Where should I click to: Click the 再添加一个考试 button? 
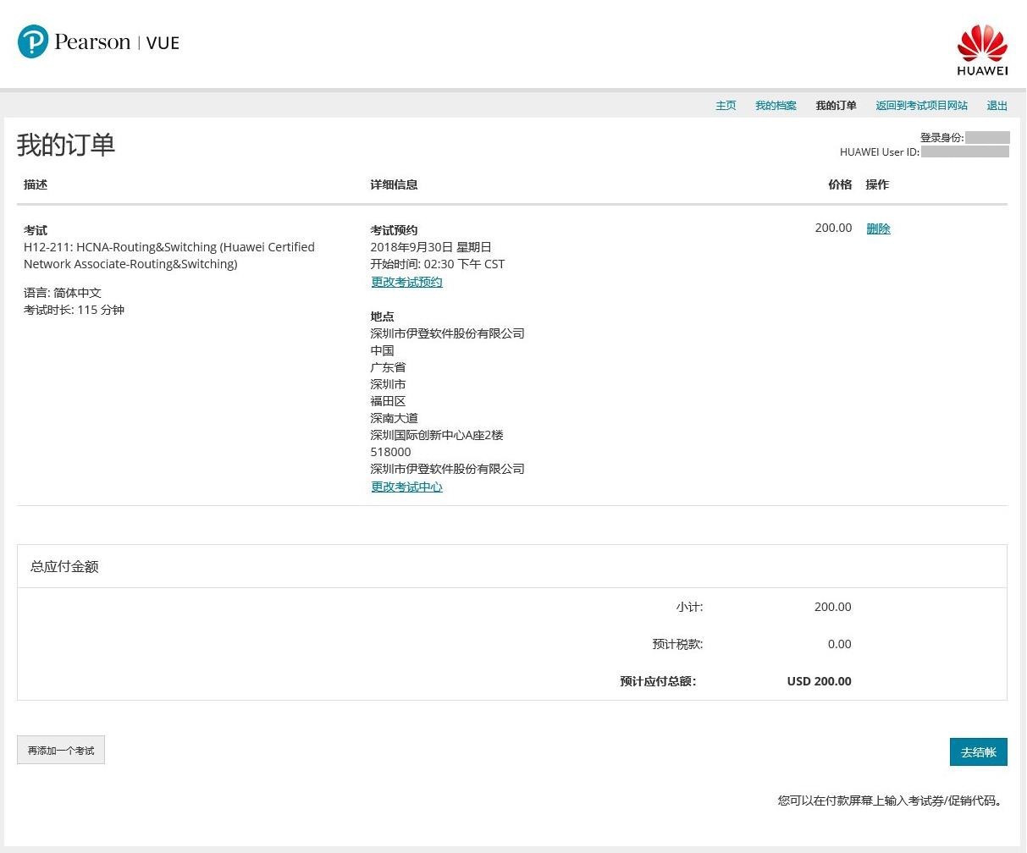tap(61, 750)
